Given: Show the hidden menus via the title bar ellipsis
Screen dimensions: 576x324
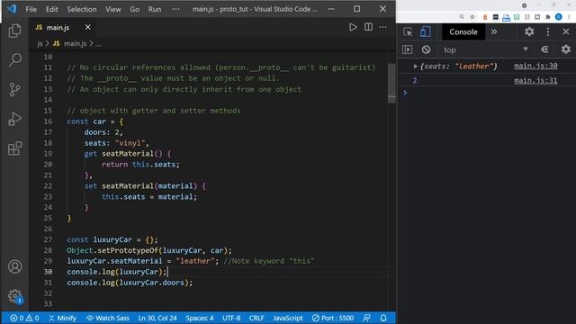Looking at the screenshot, I should (x=176, y=9).
